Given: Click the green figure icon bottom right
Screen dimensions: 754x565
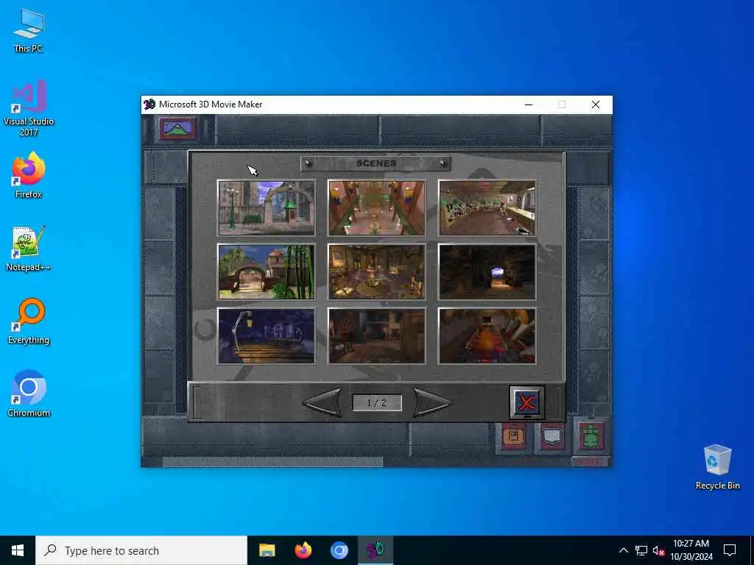Looking at the screenshot, I should tap(591, 436).
